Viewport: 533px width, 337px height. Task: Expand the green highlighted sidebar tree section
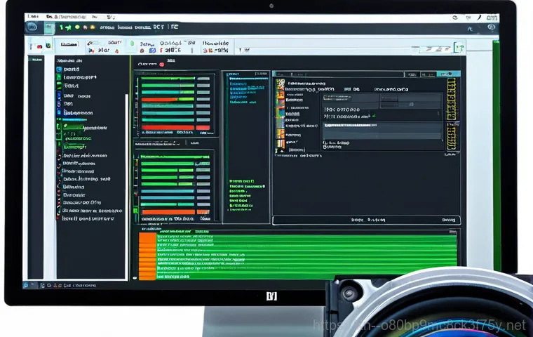62,128
